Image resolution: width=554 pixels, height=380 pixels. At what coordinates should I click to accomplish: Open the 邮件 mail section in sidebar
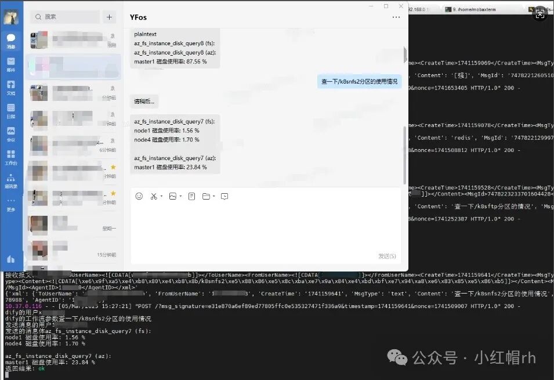click(11, 64)
